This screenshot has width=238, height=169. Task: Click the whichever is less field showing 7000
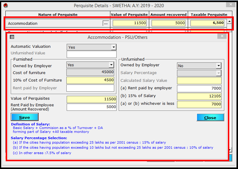(199, 104)
